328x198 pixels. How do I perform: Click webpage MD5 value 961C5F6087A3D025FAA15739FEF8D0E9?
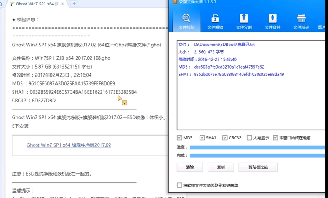[x=72, y=84]
